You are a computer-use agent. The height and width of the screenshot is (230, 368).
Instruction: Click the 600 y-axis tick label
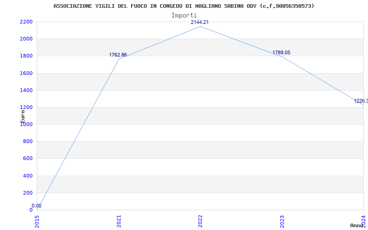tap(28, 159)
